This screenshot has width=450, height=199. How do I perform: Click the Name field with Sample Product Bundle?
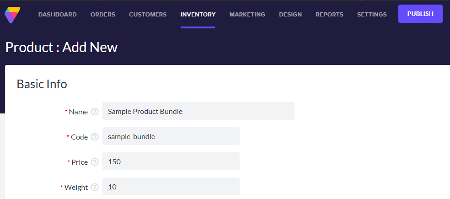pyautogui.click(x=198, y=111)
